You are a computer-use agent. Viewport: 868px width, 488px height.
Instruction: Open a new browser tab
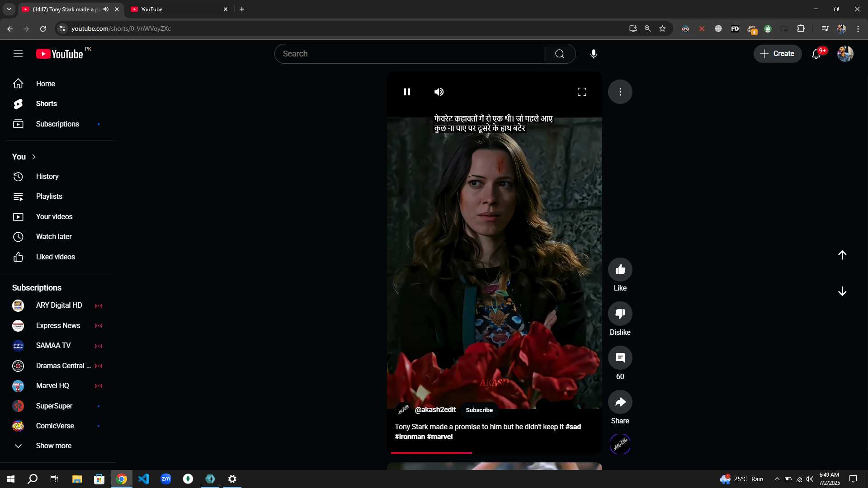tap(242, 9)
